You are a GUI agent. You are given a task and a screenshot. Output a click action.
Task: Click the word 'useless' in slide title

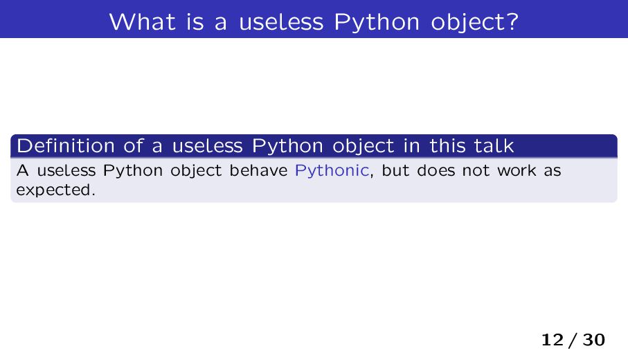coord(281,22)
